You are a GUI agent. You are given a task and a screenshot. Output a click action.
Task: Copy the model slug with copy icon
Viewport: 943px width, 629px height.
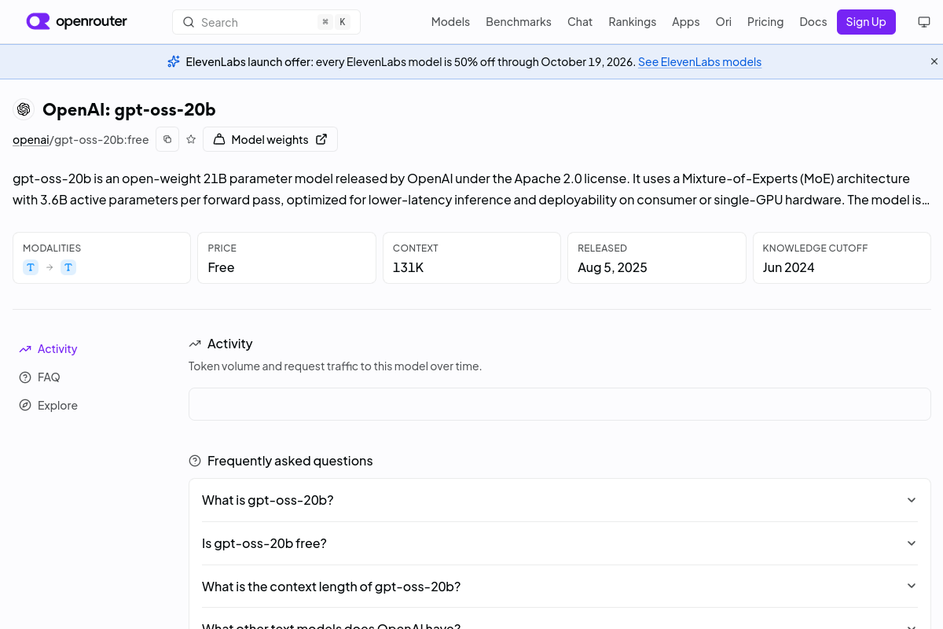pos(167,139)
